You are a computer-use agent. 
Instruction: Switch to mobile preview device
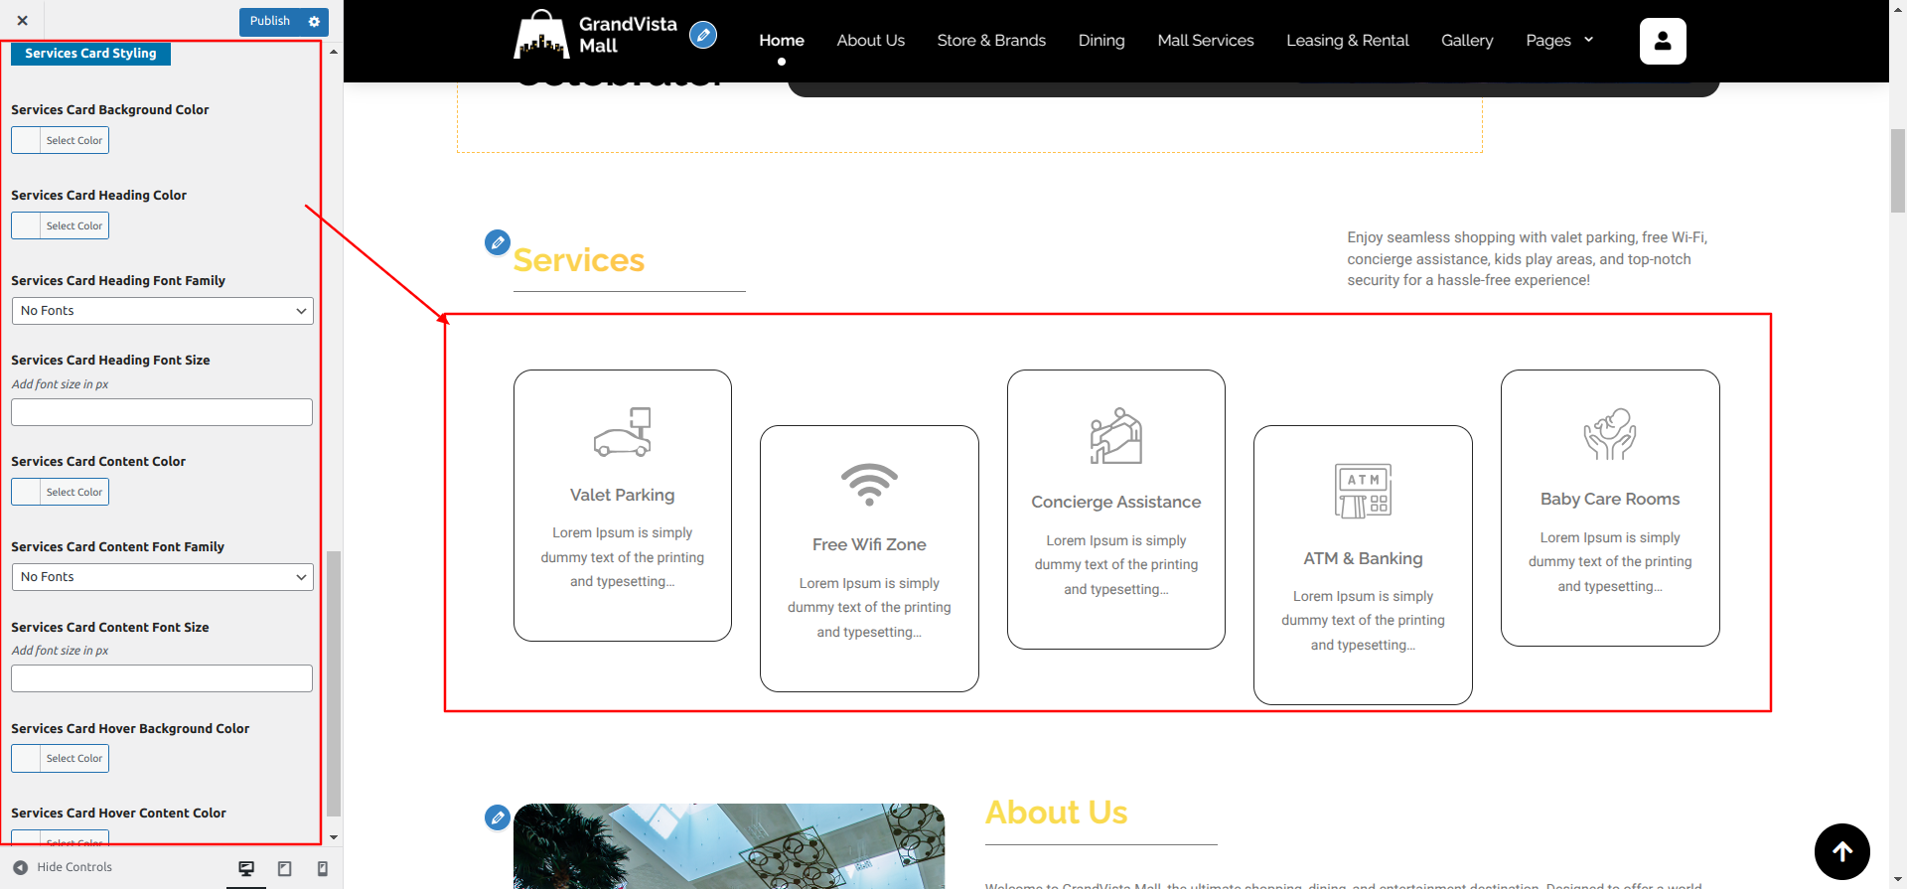tap(323, 868)
